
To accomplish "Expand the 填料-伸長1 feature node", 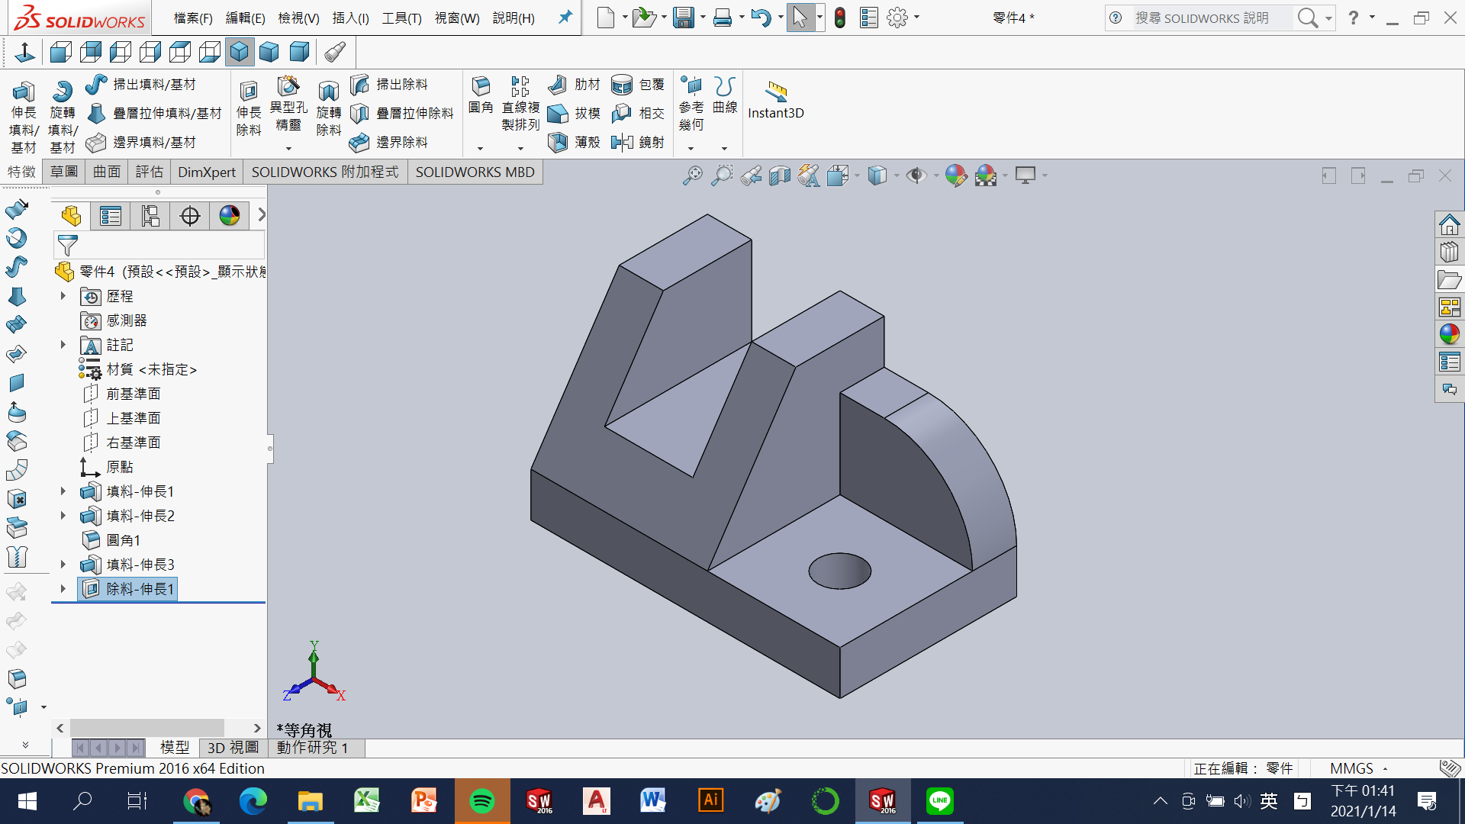I will 63,491.
